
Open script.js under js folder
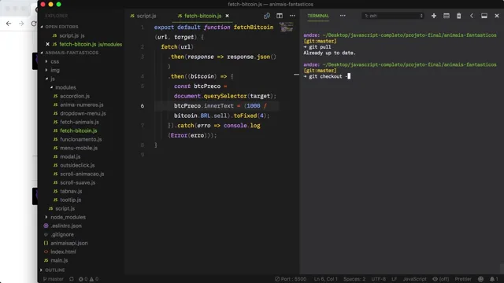coord(65,208)
